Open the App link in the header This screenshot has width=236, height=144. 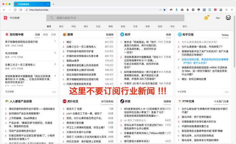218,18
